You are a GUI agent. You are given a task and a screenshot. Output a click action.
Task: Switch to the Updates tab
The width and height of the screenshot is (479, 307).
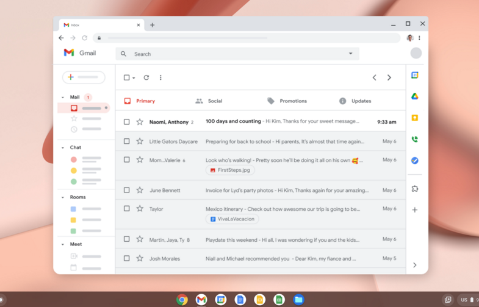coord(355,101)
